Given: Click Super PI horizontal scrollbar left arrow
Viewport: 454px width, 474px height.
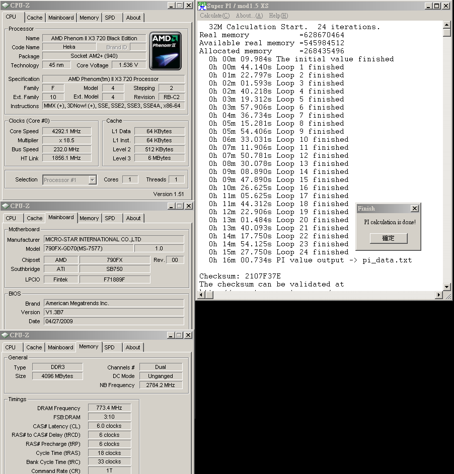Looking at the screenshot, I should (x=201, y=295).
